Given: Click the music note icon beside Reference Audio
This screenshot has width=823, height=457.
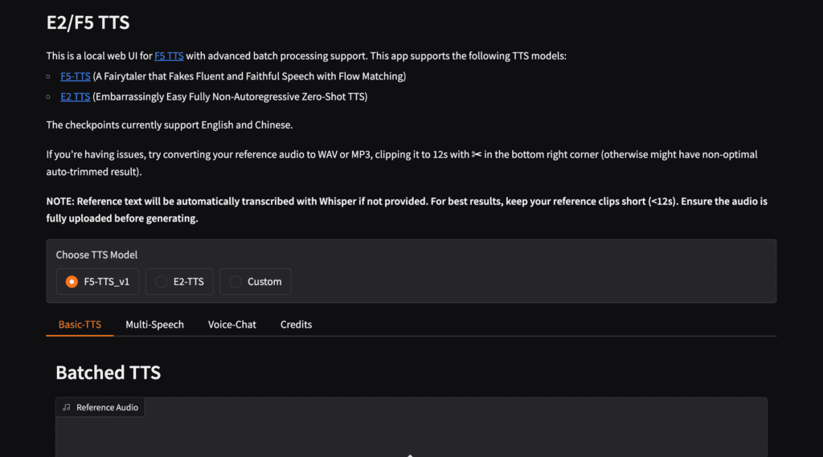Looking at the screenshot, I should [x=66, y=408].
